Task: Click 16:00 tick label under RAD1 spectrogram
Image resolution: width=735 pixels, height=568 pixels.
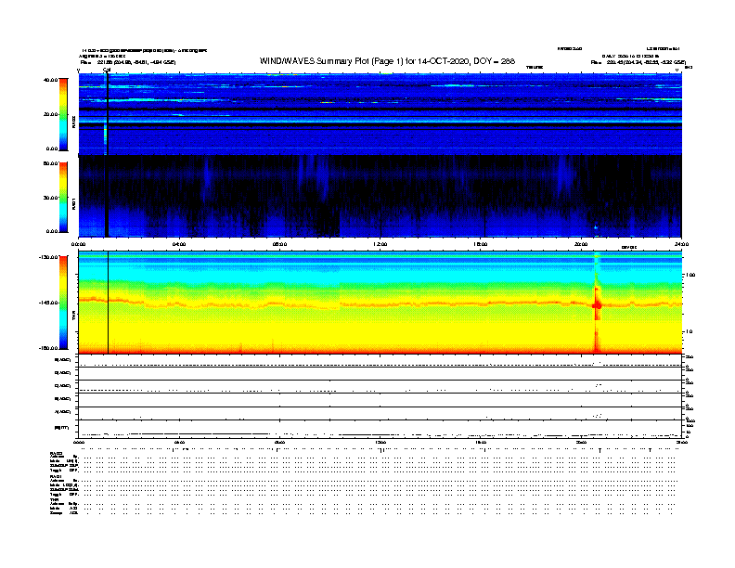Action: click(481, 244)
